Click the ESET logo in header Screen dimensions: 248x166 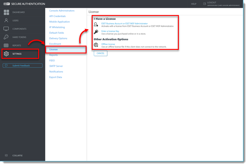[x=7, y=4]
